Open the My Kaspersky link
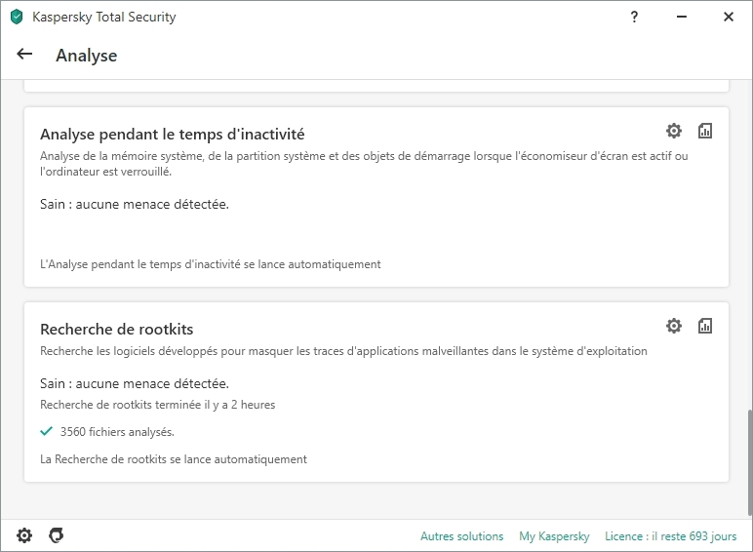This screenshot has width=753, height=552. point(554,536)
